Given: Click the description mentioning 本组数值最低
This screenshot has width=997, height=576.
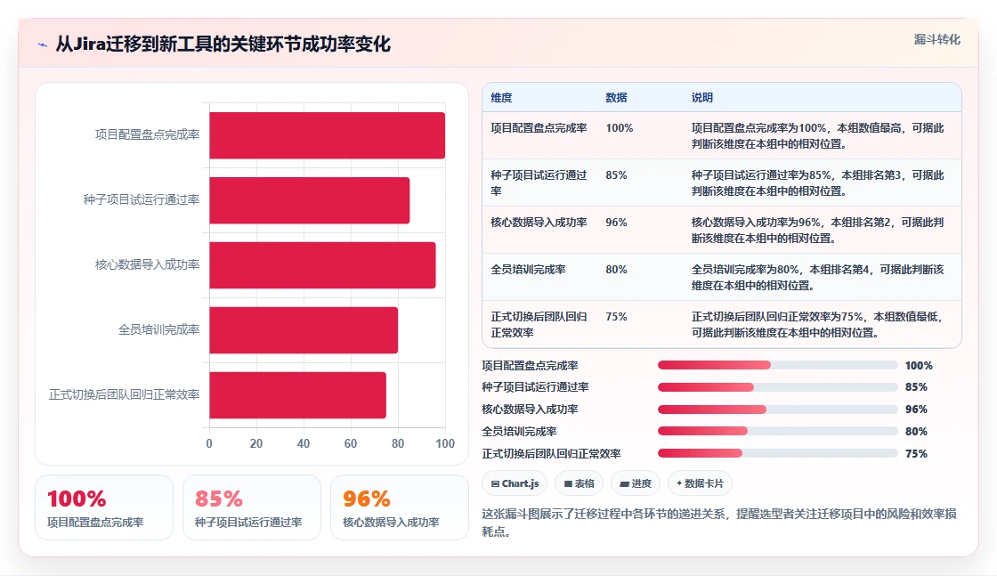Looking at the screenshot, I should (x=818, y=324).
